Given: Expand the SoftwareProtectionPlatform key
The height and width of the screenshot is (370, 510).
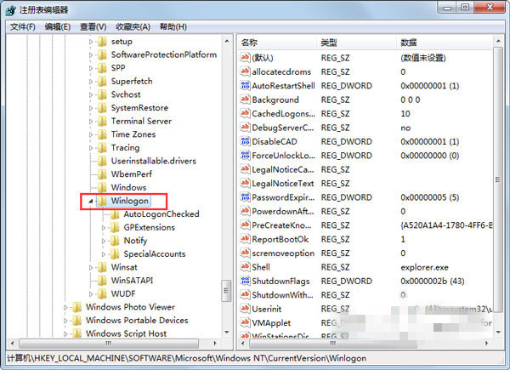Looking at the screenshot, I should pyautogui.click(x=91, y=55).
